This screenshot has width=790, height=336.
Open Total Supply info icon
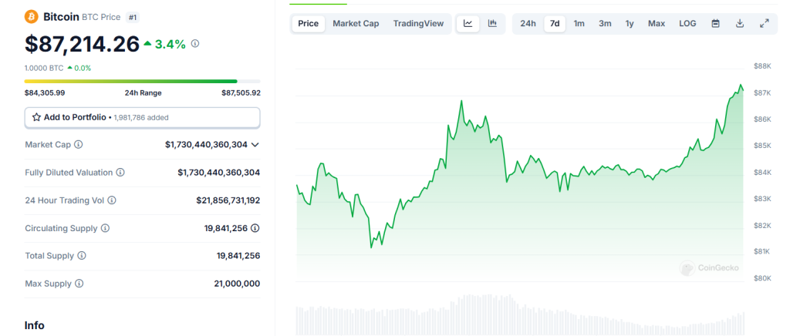click(x=82, y=256)
